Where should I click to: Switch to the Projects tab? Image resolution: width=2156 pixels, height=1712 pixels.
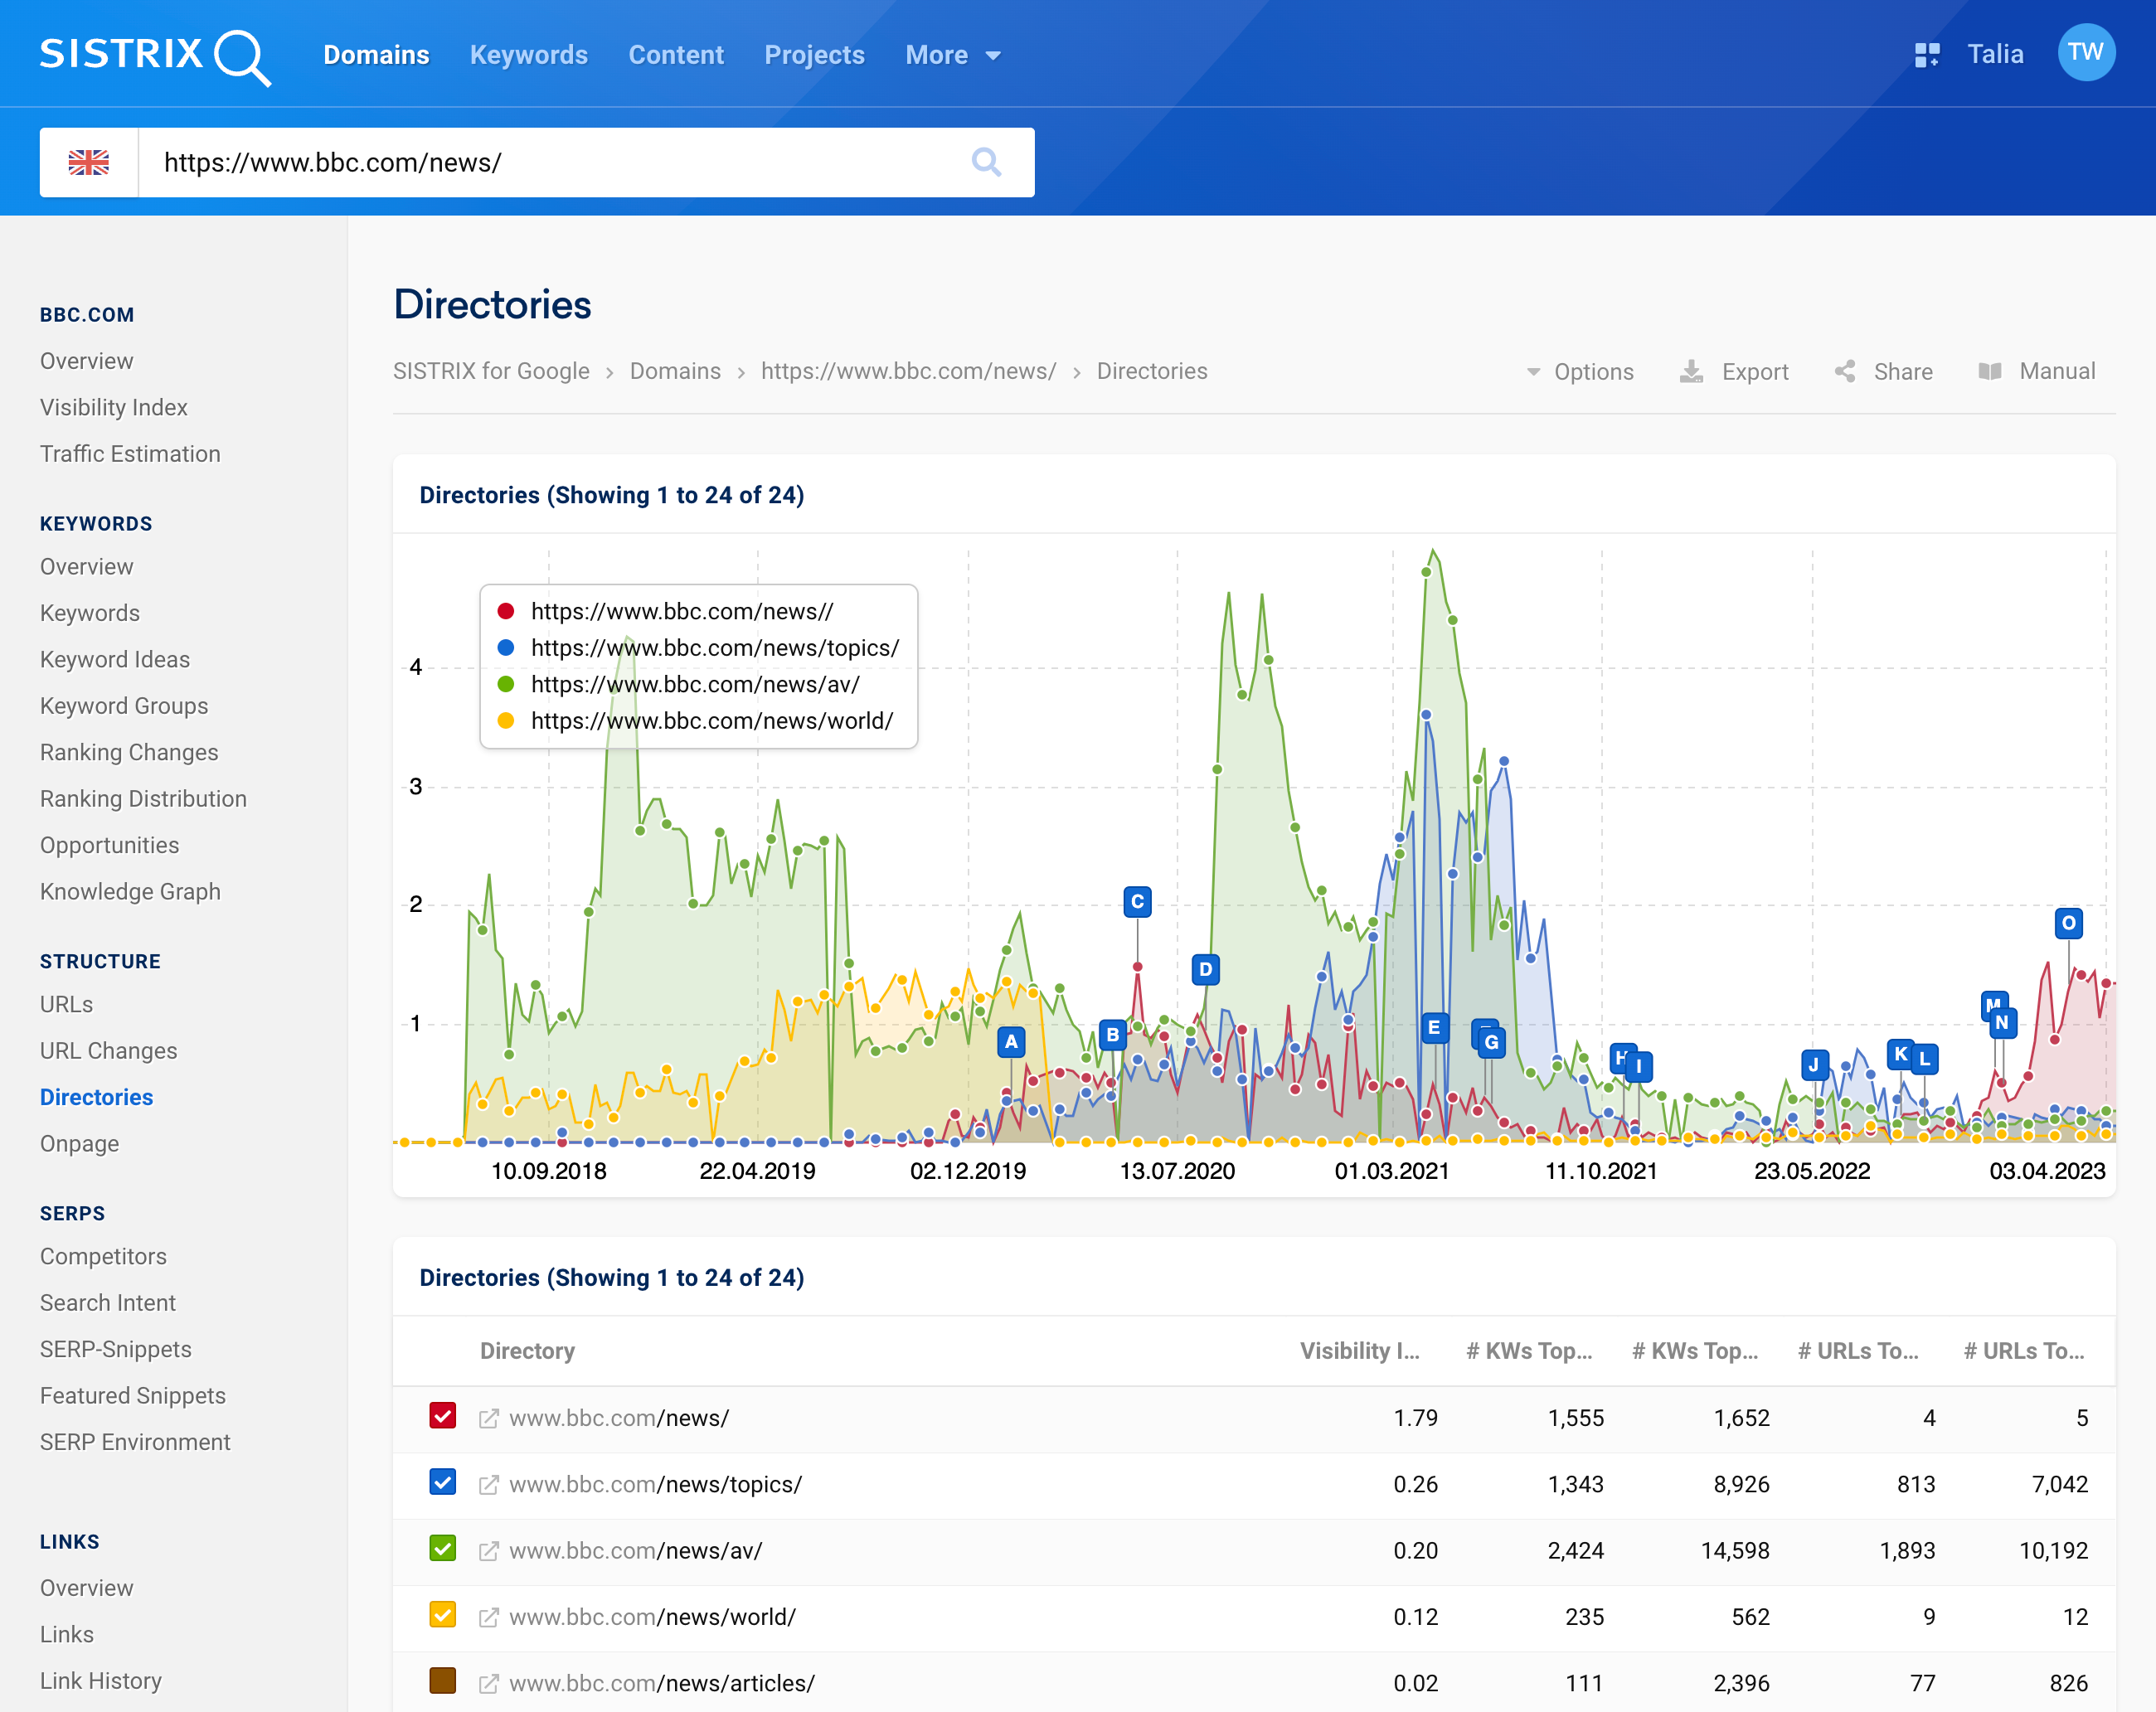pos(814,55)
